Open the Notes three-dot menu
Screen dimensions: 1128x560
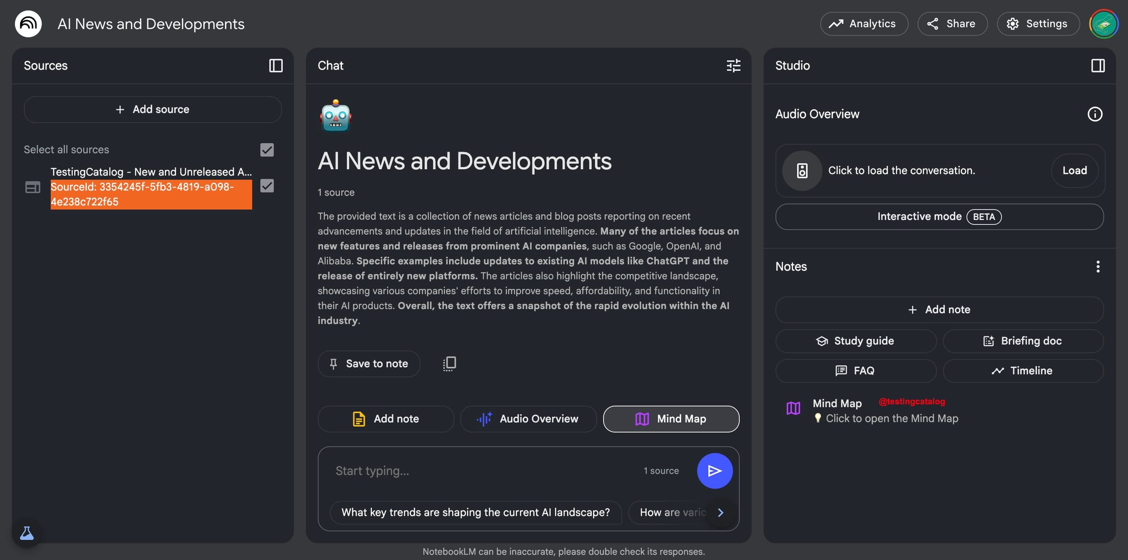1098,267
